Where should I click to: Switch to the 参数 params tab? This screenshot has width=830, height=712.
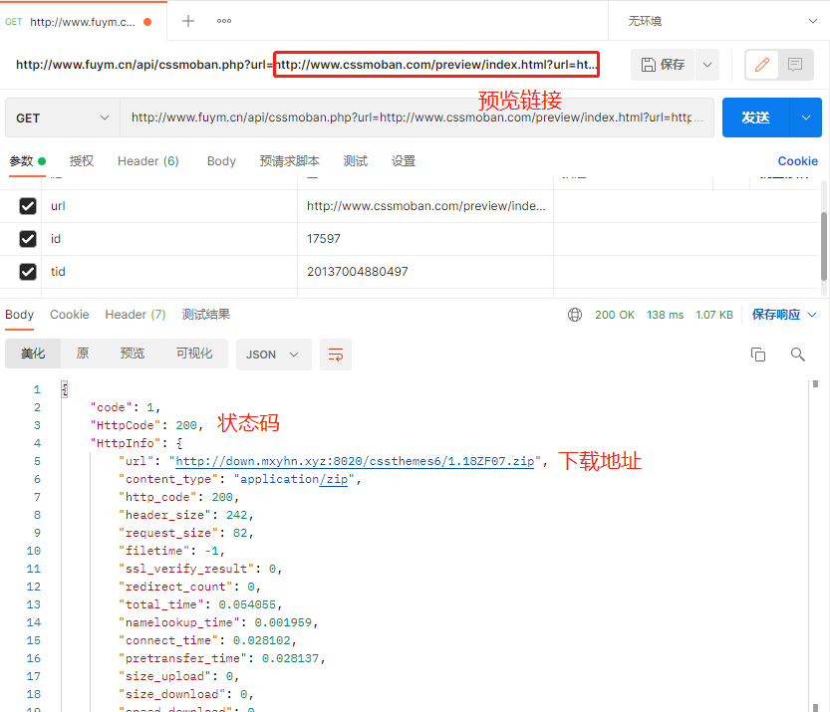(x=27, y=160)
